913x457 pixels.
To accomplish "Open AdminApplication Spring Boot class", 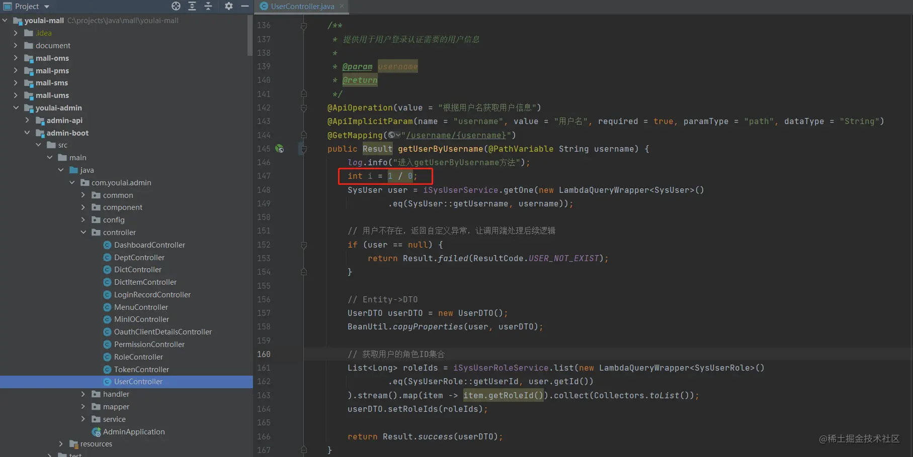I will coord(134,431).
